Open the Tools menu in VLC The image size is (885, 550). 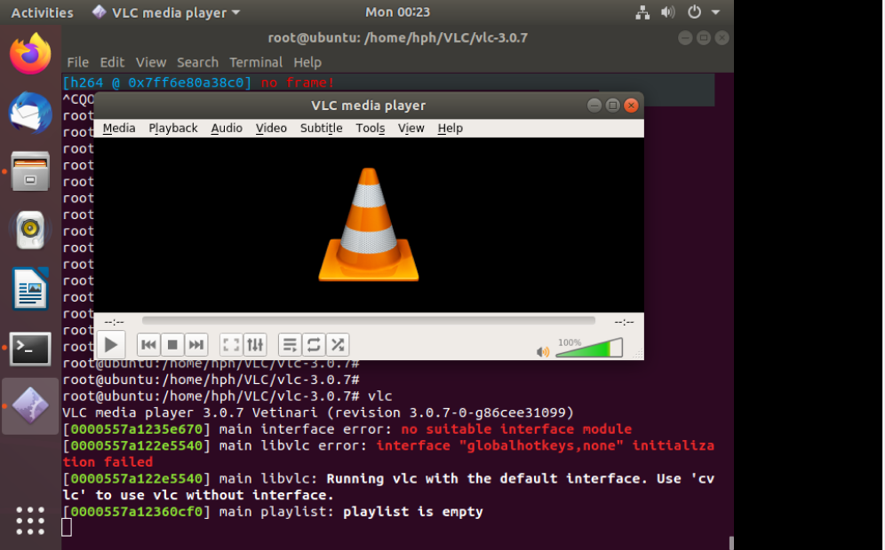371,129
